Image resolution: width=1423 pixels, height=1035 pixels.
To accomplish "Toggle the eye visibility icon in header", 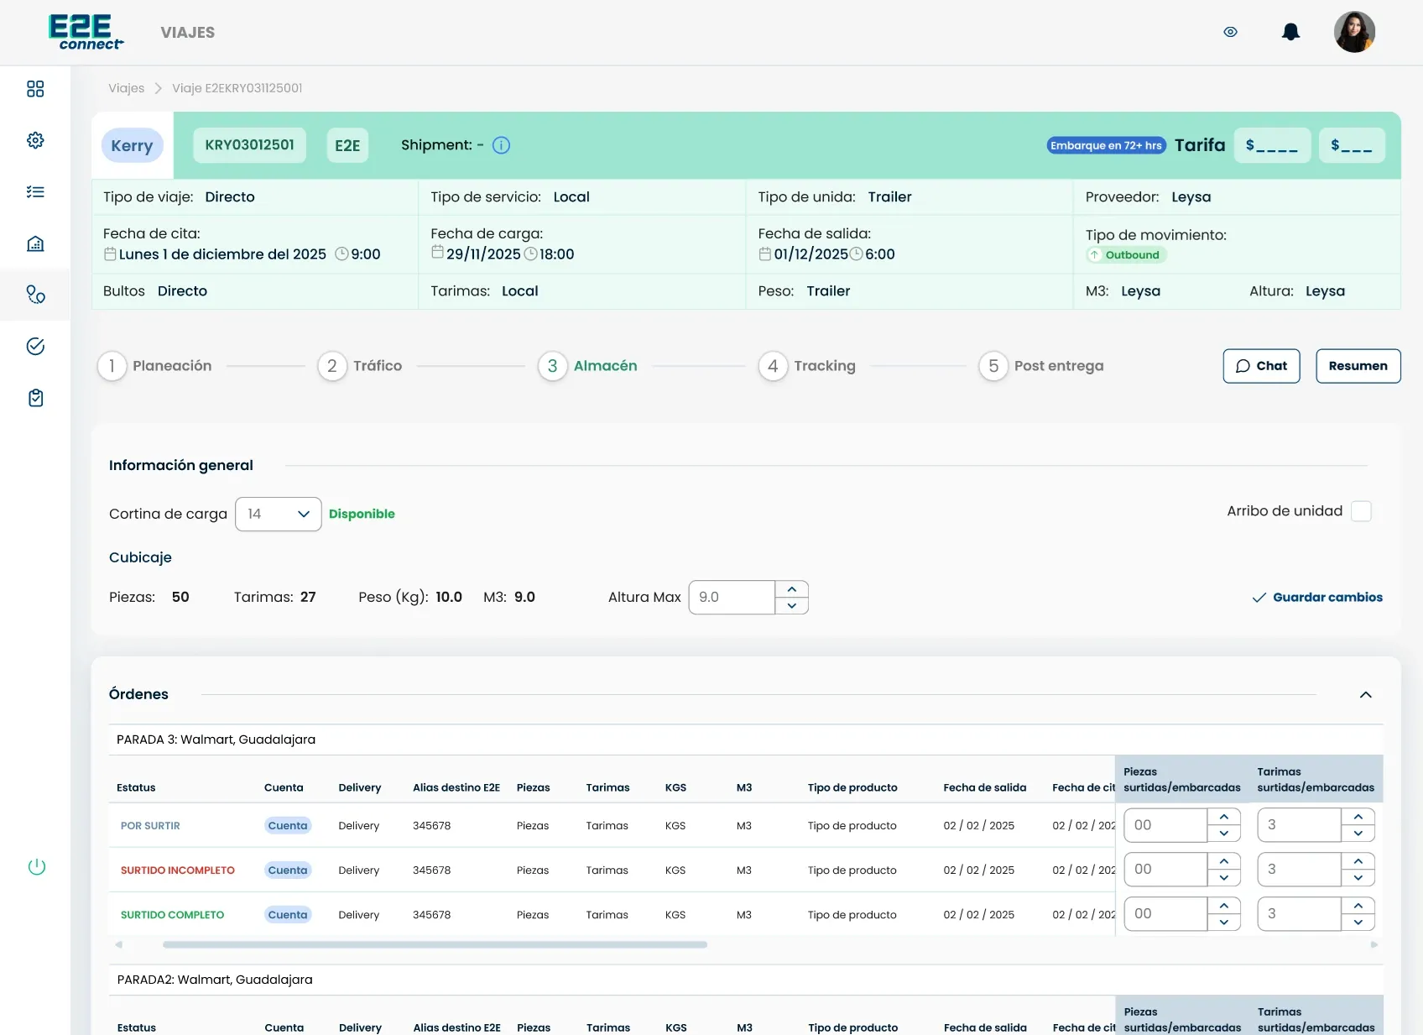I will tap(1230, 32).
